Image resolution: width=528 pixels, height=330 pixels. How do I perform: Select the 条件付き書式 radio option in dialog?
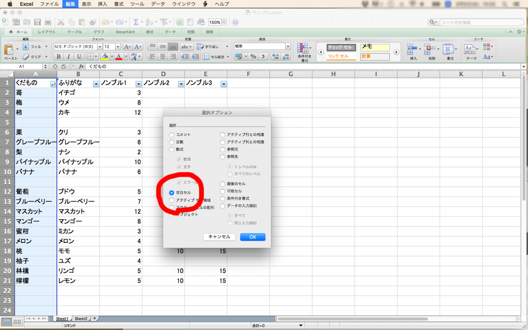[223, 198]
